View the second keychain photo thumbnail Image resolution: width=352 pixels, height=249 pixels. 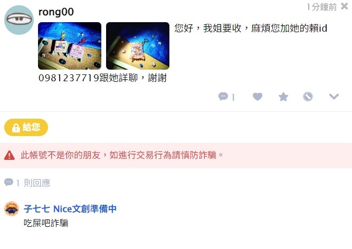click(x=138, y=46)
